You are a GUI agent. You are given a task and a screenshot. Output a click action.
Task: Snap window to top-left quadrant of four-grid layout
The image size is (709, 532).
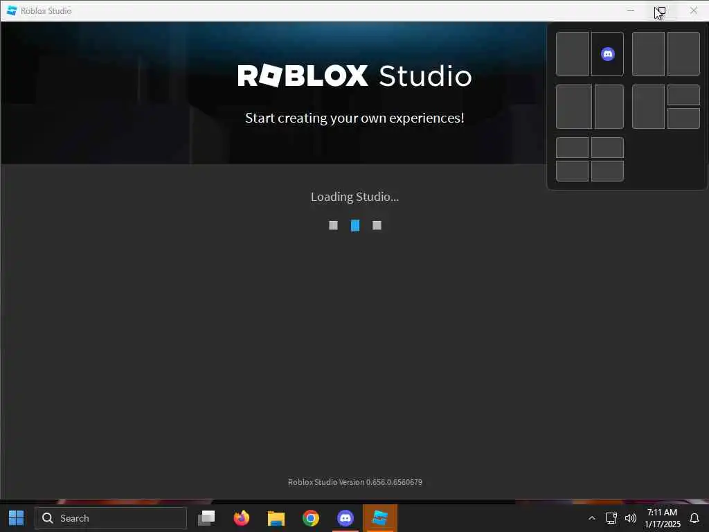coord(572,148)
